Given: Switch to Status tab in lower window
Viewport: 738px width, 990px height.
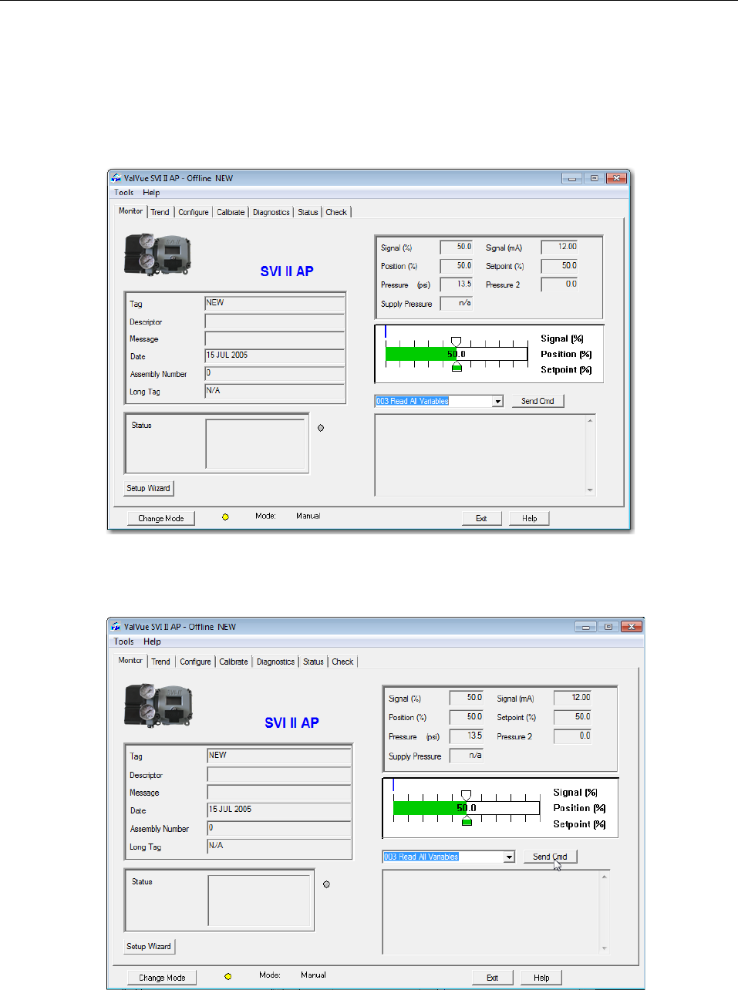Looking at the screenshot, I should pos(313,662).
